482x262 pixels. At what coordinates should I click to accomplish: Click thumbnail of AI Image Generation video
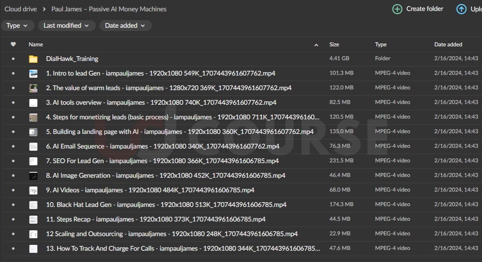[x=33, y=176]
